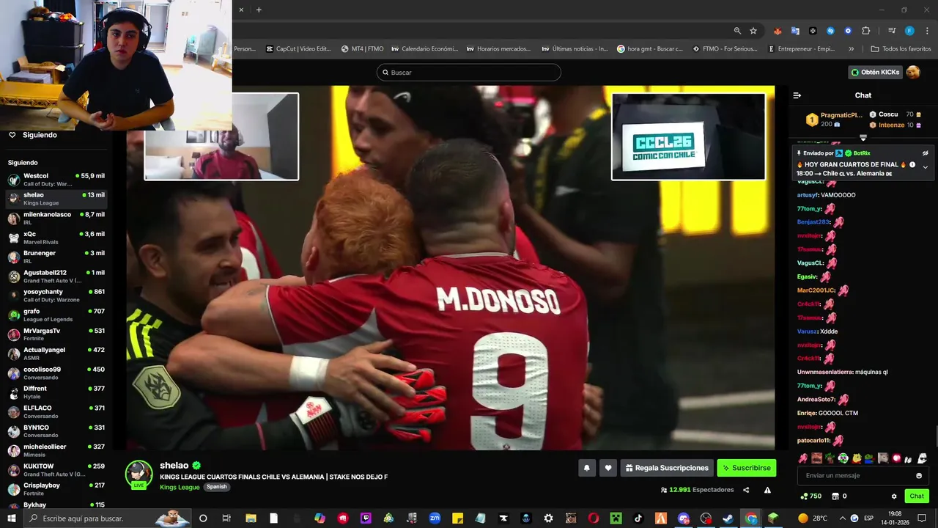Show more bookmarks with double chevron

click(x=851, y=49)
